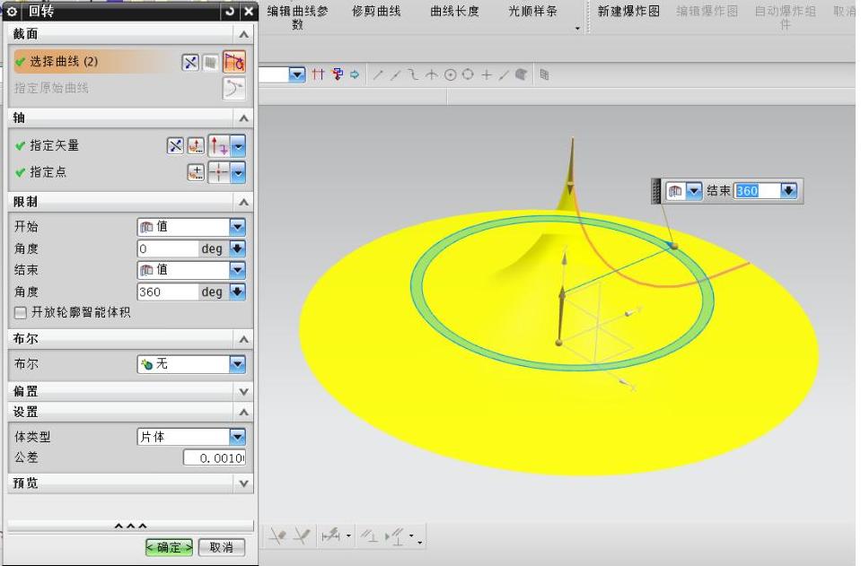Click 曲线长度 in the top toolbar
The image size is (861, 566).
click(454, 11)
